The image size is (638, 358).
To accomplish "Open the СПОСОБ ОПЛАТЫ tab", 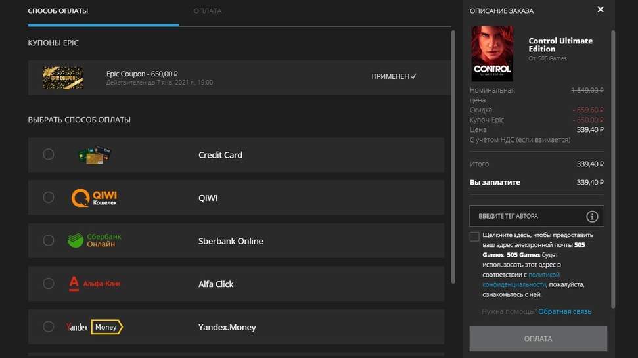I will 58,11.
